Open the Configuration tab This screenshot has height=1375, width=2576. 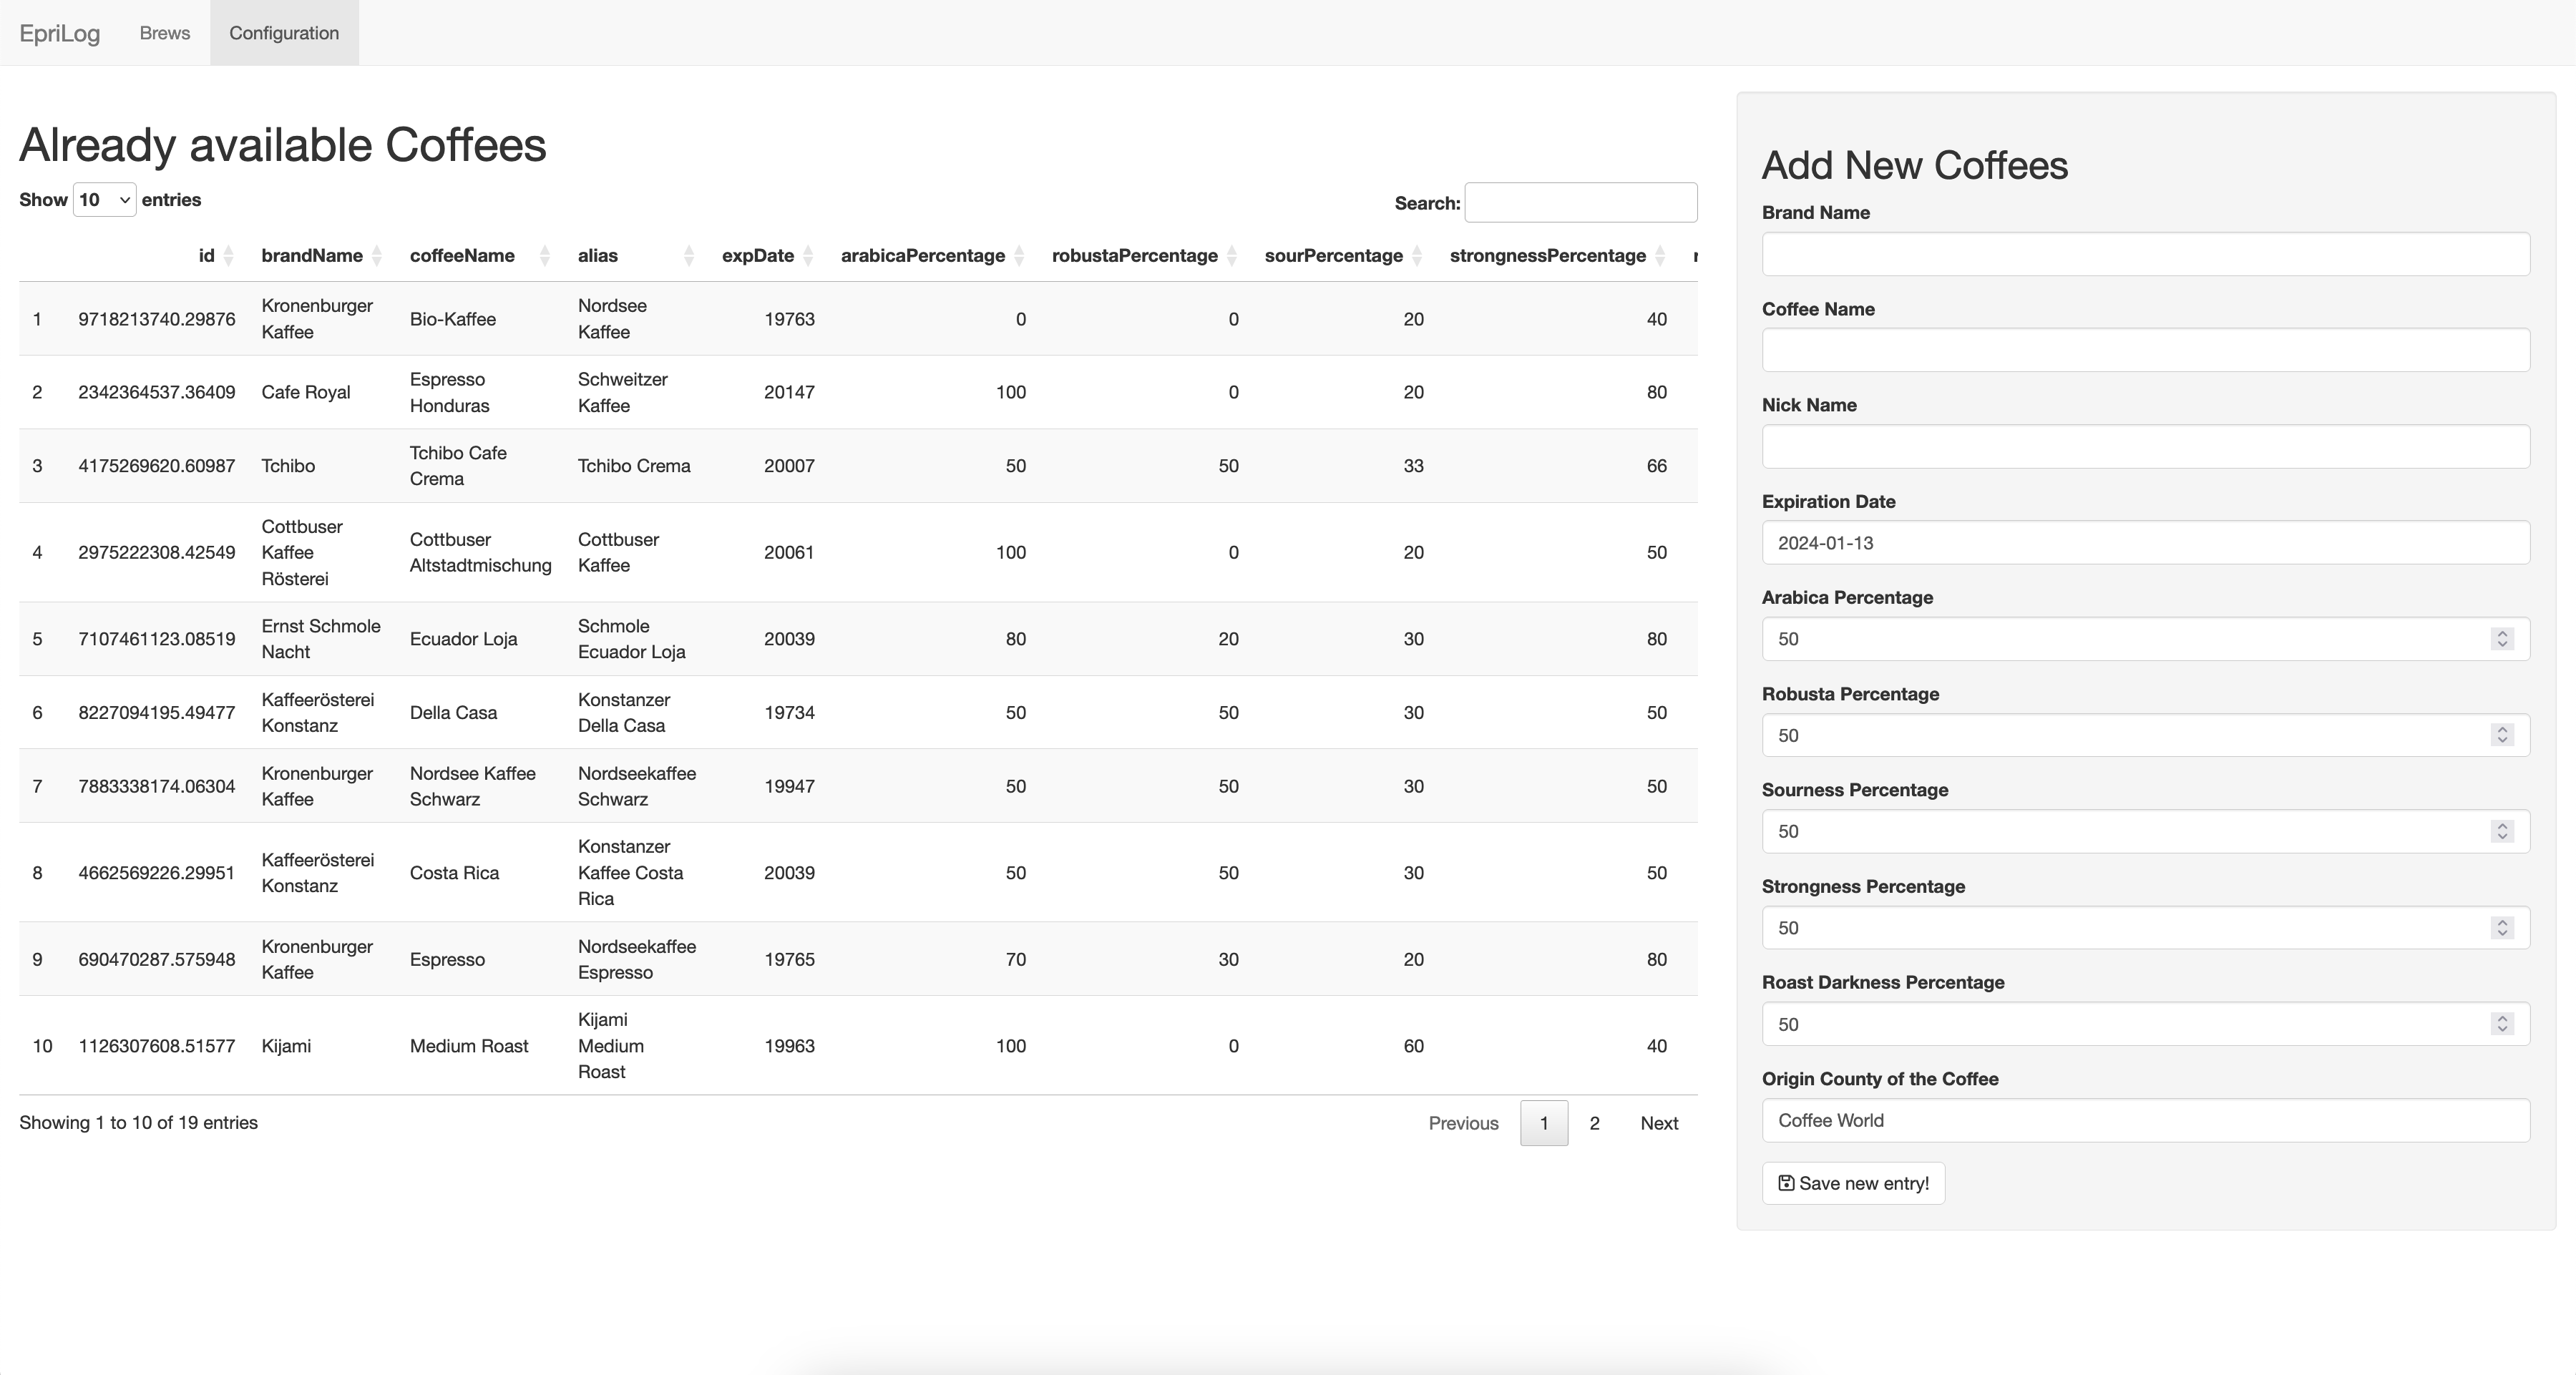coord(284,33)
